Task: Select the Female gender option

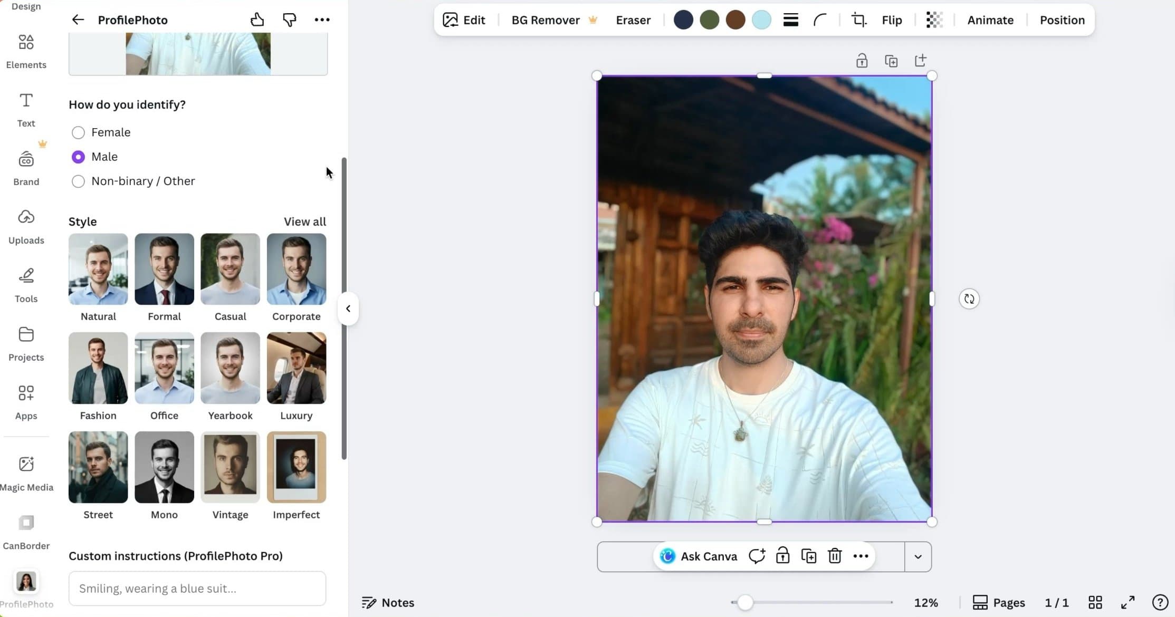Action: (78, 132)
